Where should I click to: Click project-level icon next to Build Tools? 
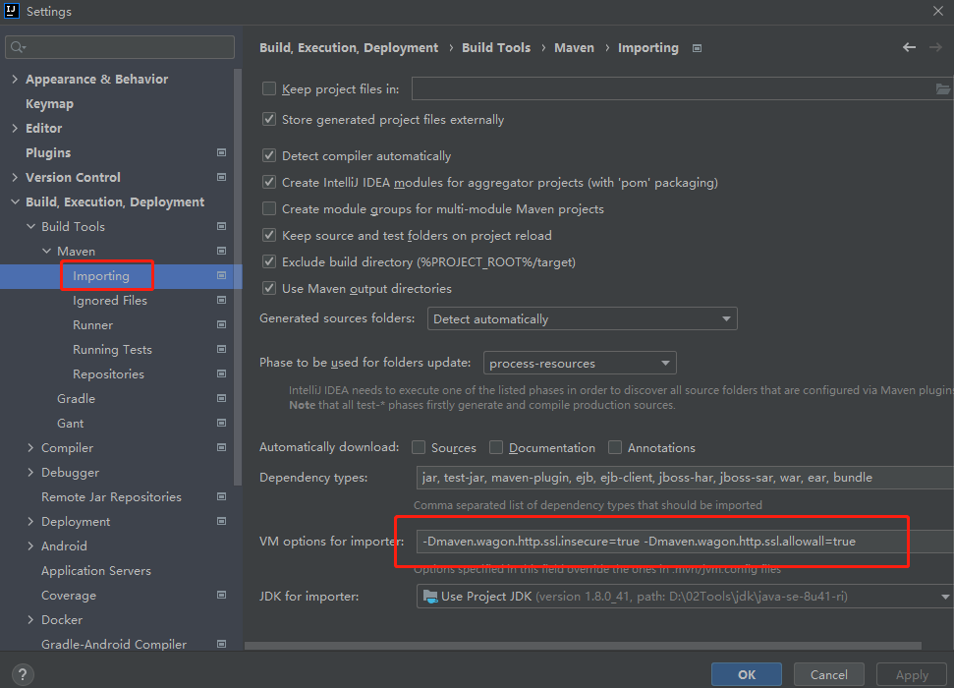pyautogui.click(x=221, y=226)
